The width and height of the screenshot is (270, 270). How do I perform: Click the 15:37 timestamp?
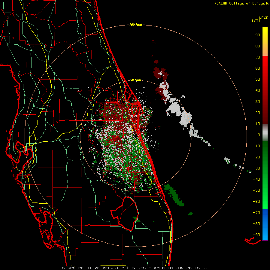tap(201, 268)
